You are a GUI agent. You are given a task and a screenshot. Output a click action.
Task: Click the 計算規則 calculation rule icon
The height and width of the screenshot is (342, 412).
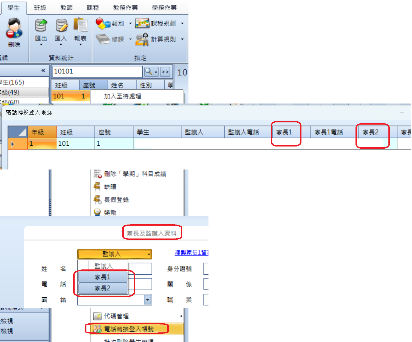[x=142, y=39]
